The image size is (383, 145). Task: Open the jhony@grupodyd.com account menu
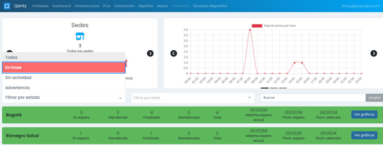pos(362,6)
